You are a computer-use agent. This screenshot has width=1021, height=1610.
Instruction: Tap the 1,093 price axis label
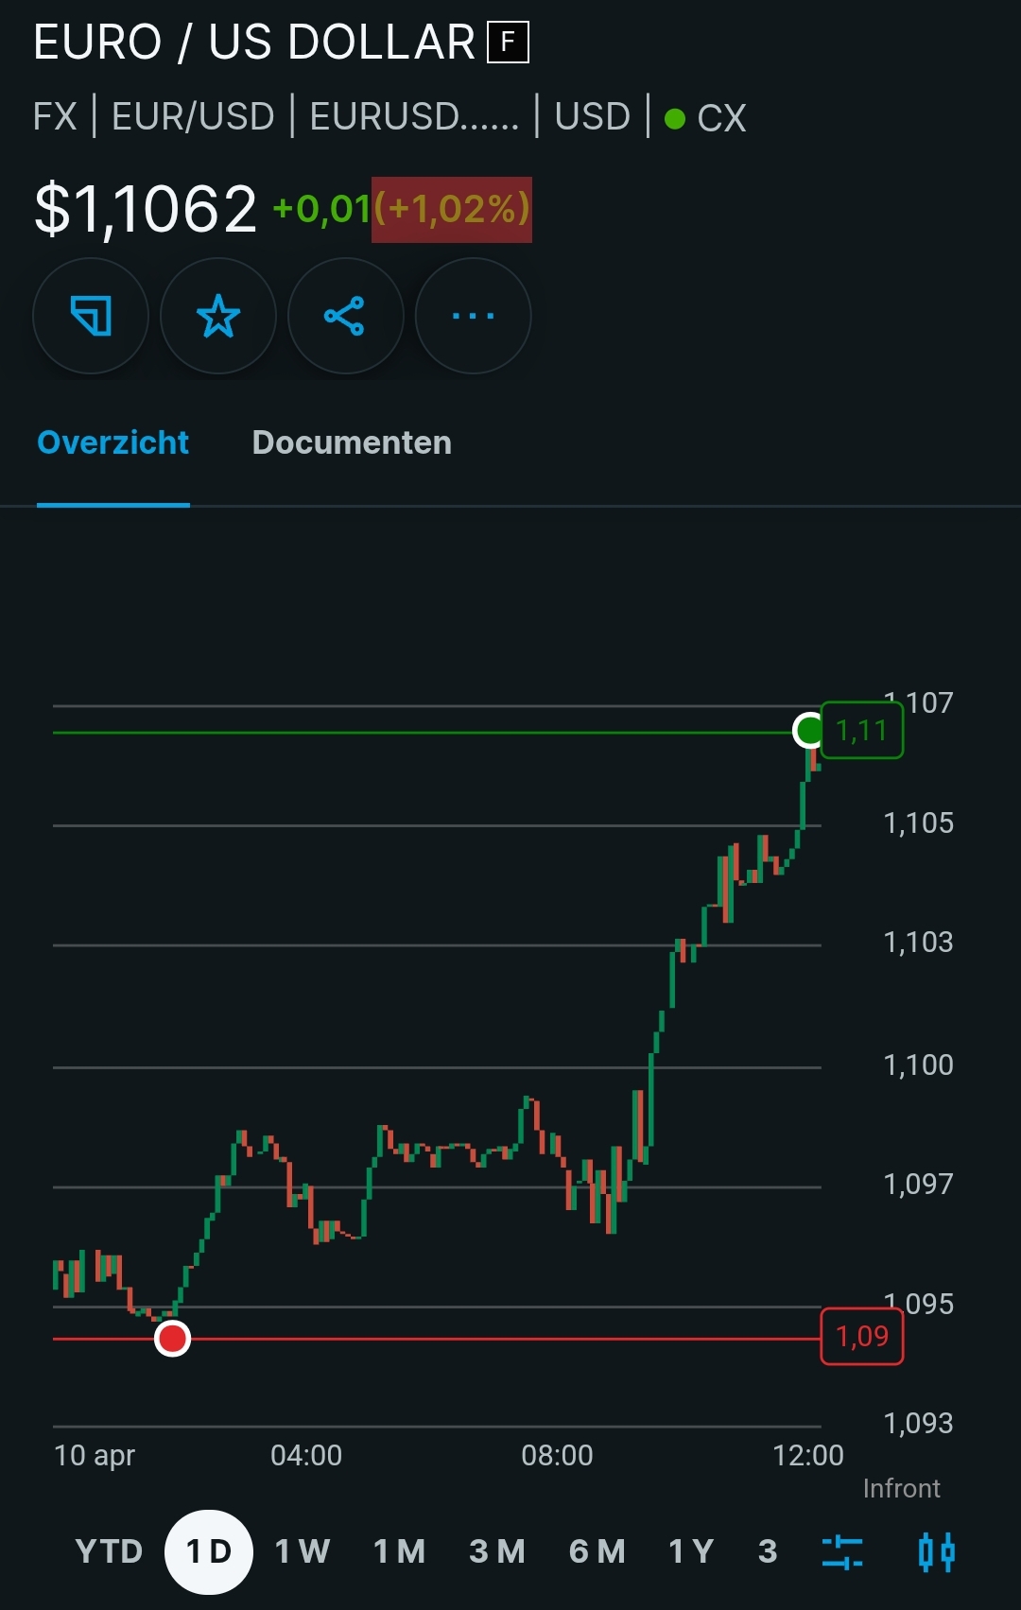tap(918, 1424)
